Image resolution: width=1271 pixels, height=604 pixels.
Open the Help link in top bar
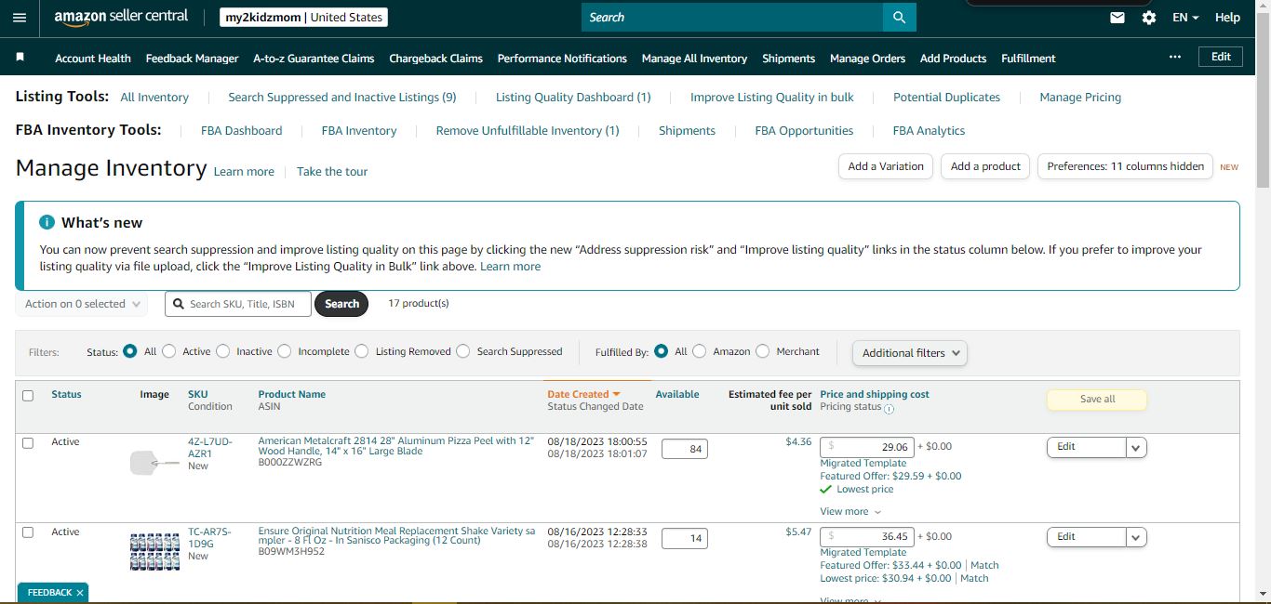1227,18
